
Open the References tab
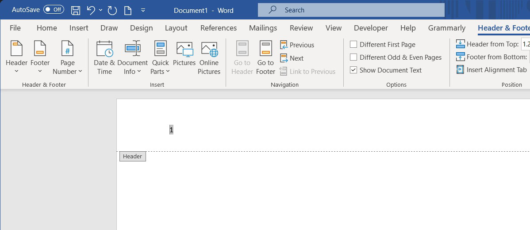218,28
